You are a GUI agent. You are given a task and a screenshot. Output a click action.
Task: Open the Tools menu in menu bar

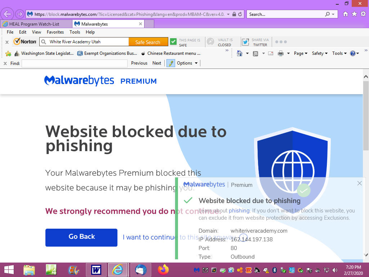(75, 32)
